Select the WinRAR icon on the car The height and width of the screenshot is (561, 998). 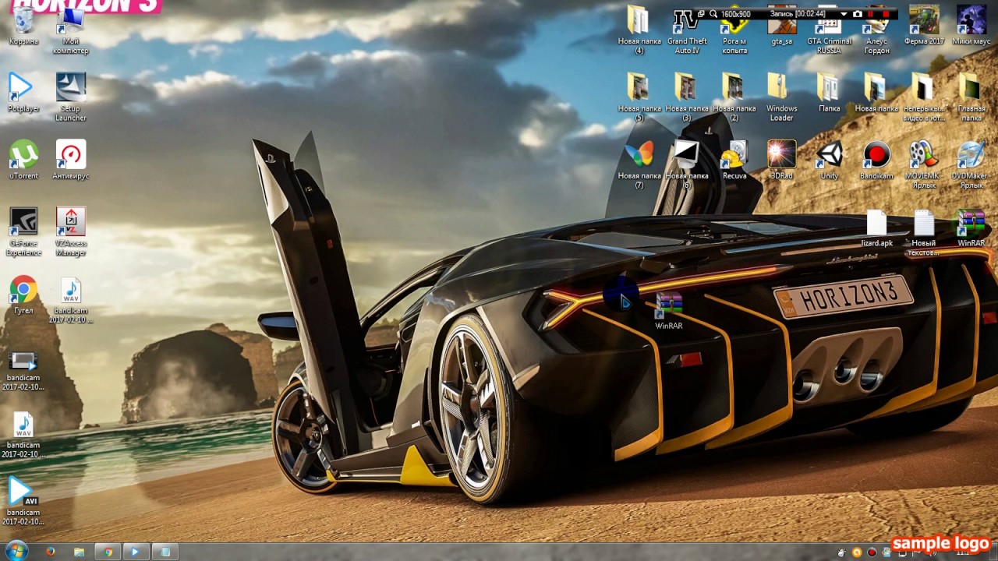coord(669,310)
